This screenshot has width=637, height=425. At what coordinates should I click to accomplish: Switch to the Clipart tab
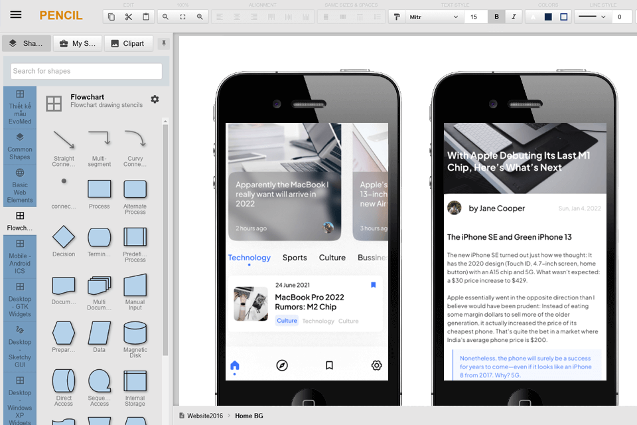(x=128, y=43)
